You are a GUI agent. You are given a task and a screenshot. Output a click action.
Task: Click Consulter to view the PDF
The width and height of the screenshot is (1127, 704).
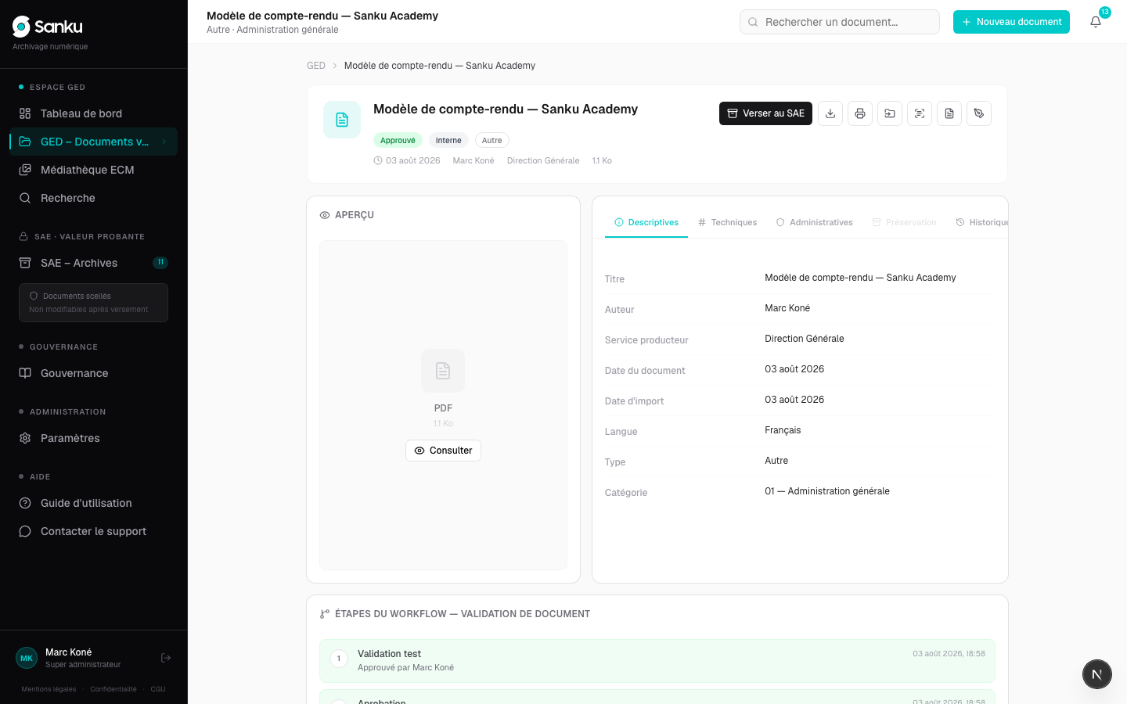pyautogui.click(x=443, y=451)
